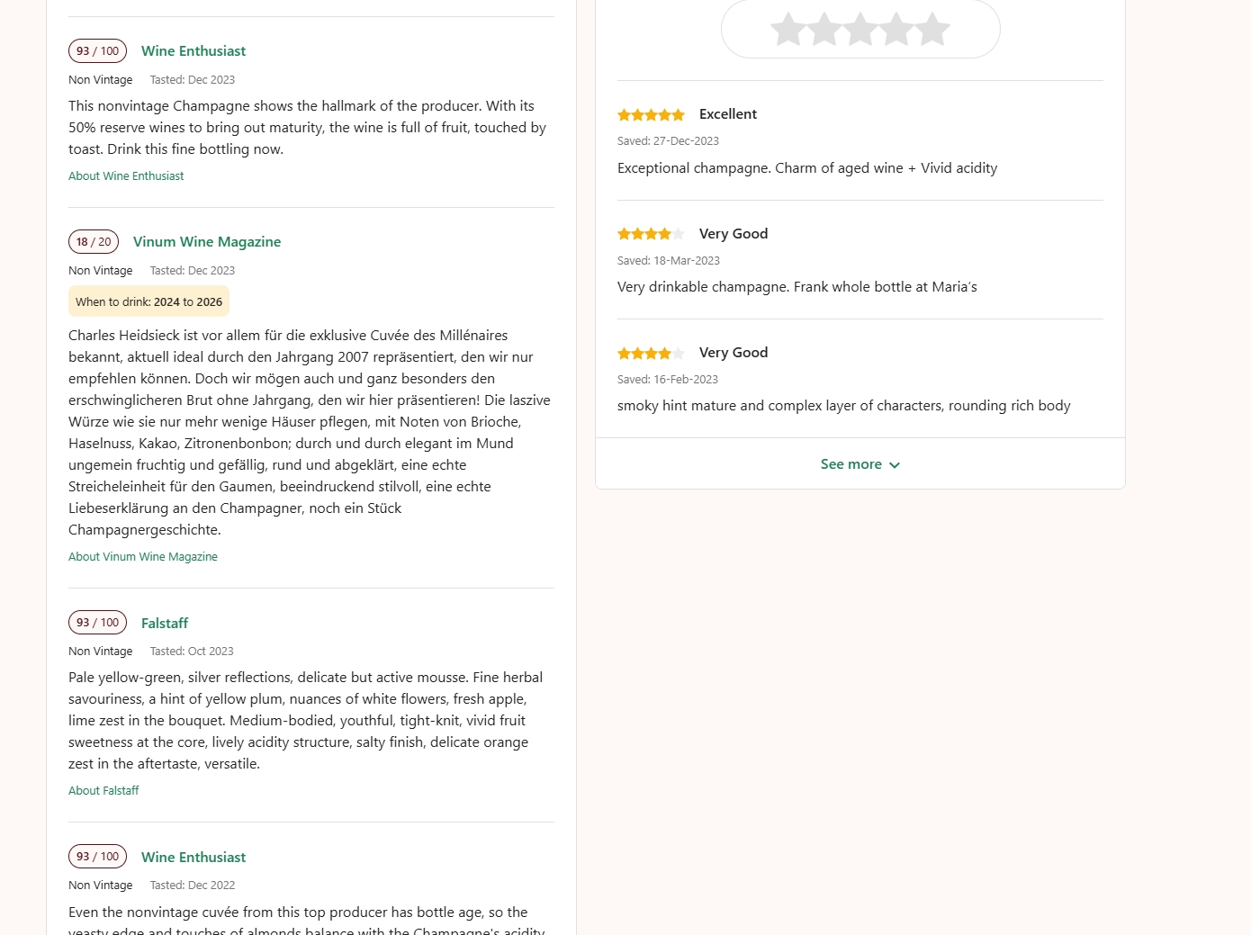Rate wine with the third star
This screenshot has height=935, width=1251.
[x=860, y=29]
